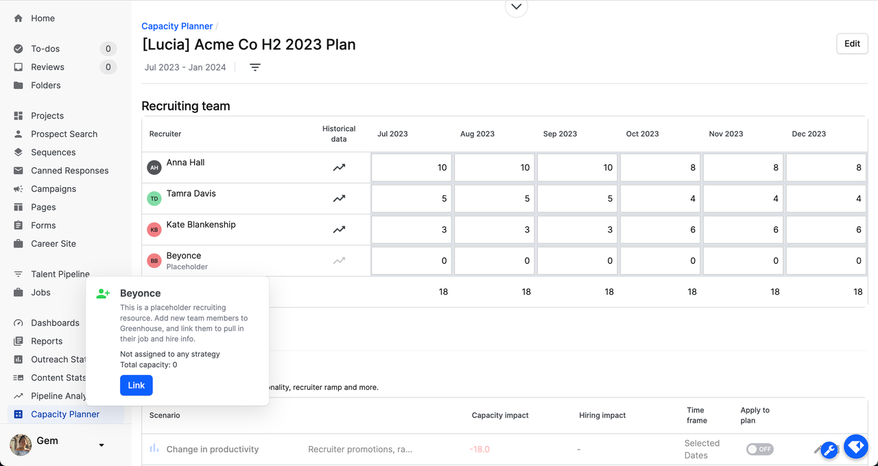View Tamra Davis historical data trend icon
Screen dimensions: 878x466
click(x=339, y=199)
